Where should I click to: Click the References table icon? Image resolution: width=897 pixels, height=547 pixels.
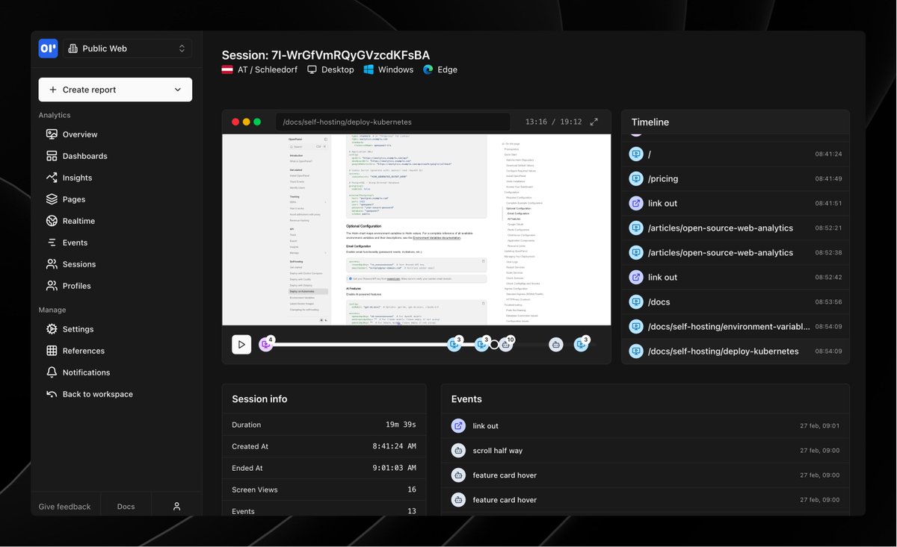(52, 351)
